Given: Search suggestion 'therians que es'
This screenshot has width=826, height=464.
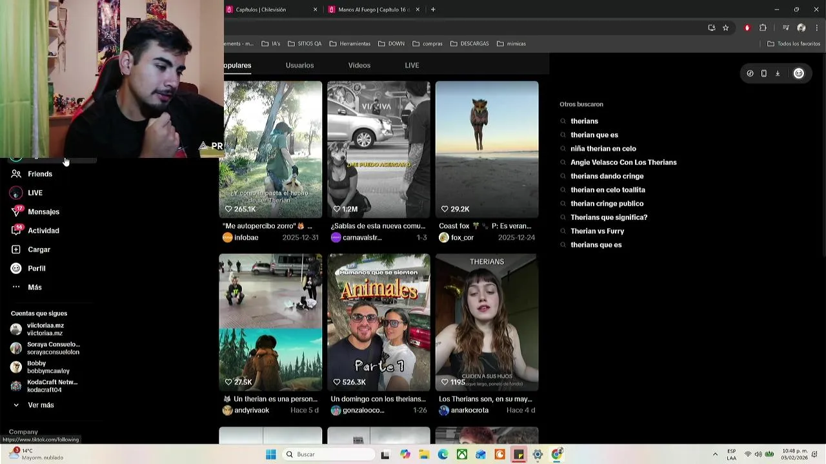Looking at the screenshot, I should click(596, 245).
